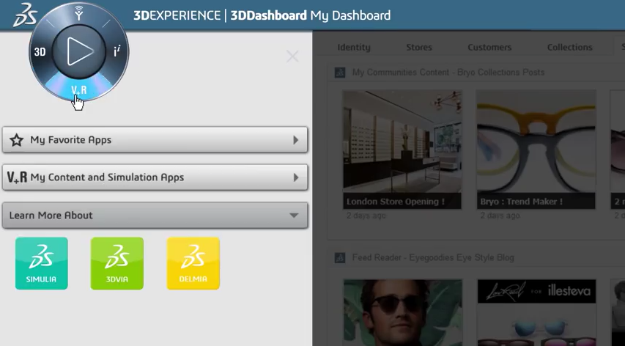Open the Customers tab
Screen dimensions: 625x346
[x=489, y=47]
